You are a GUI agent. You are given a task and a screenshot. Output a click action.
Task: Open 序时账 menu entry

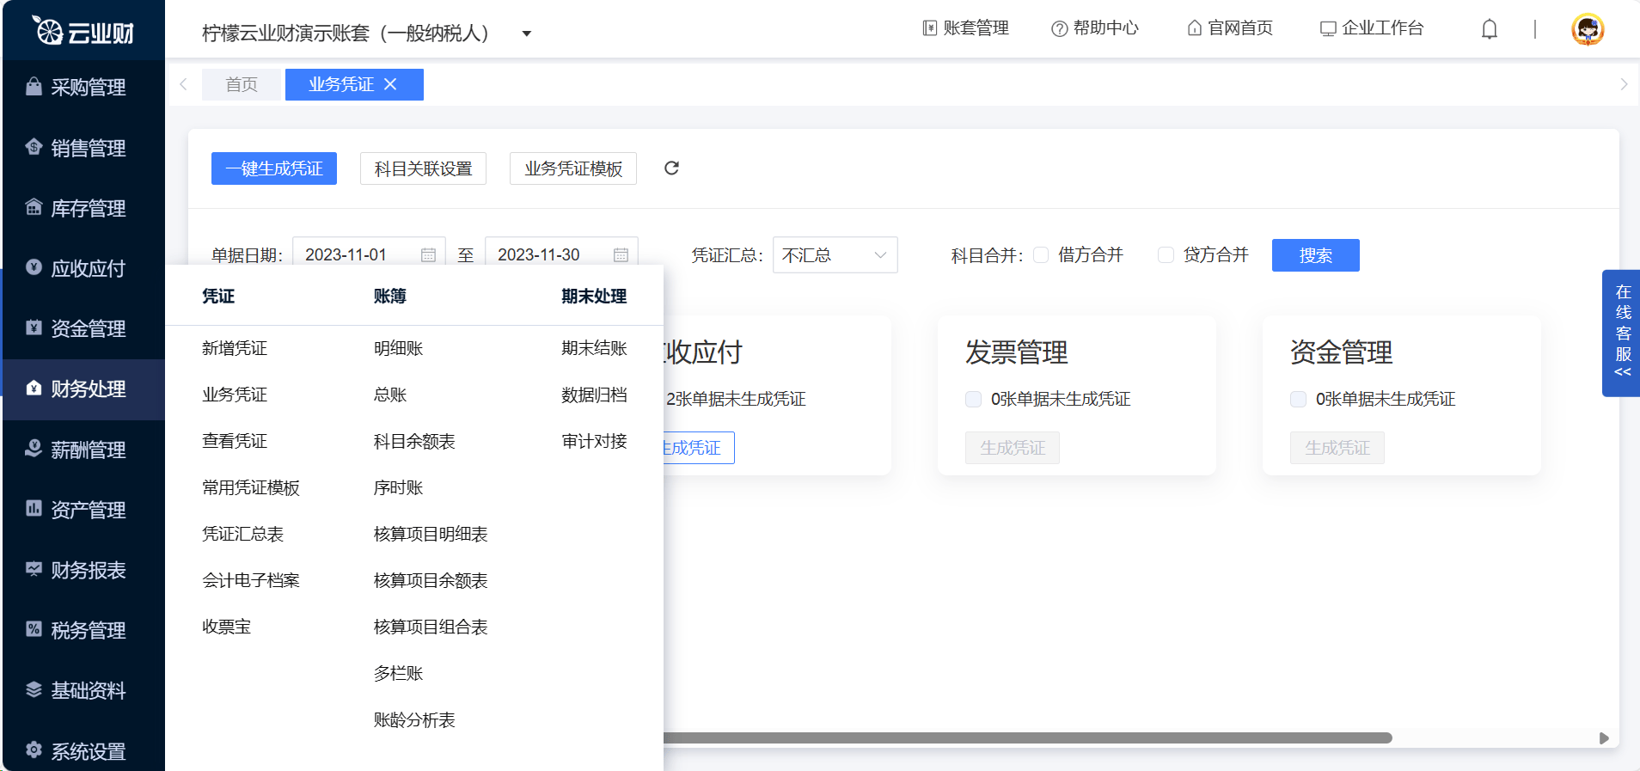pos(399,487)
